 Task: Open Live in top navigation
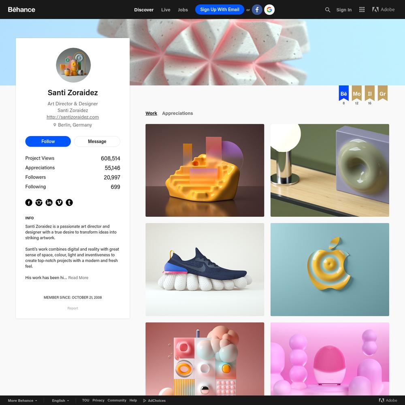tap(166, 10)
